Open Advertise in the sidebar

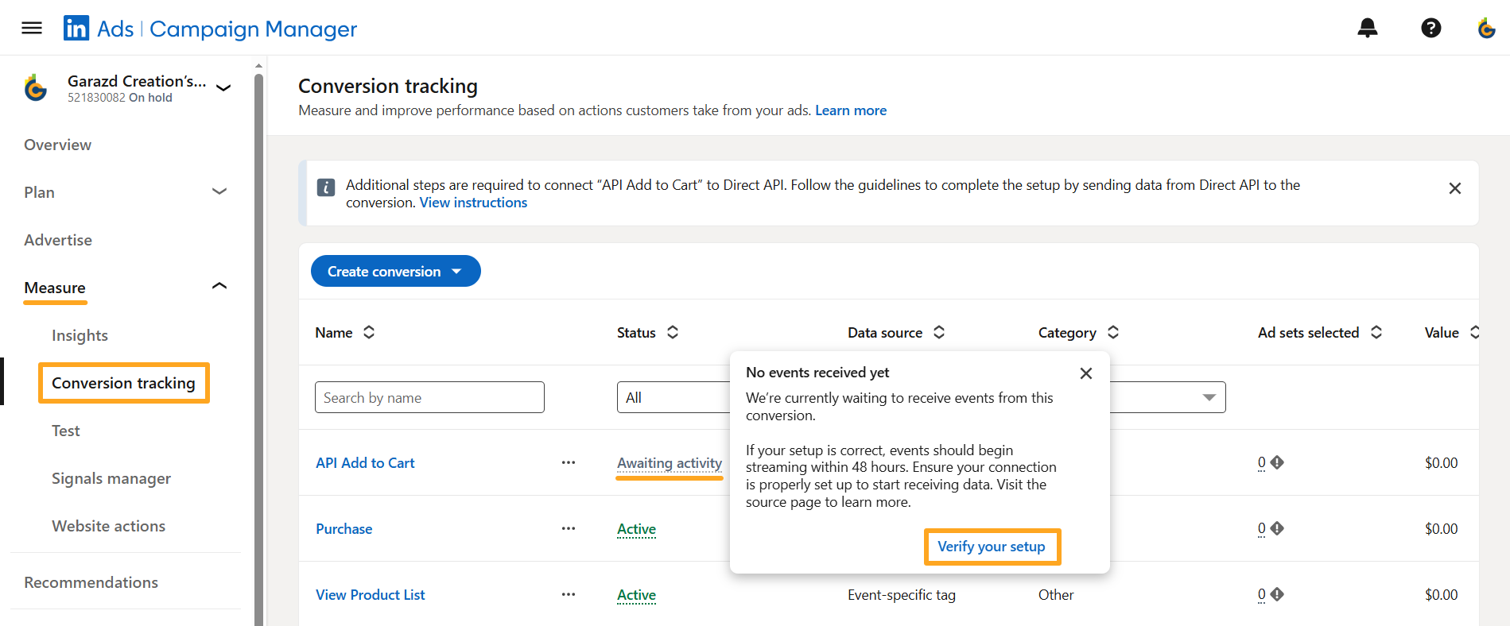pyautogui.click(x=58, y=240)
